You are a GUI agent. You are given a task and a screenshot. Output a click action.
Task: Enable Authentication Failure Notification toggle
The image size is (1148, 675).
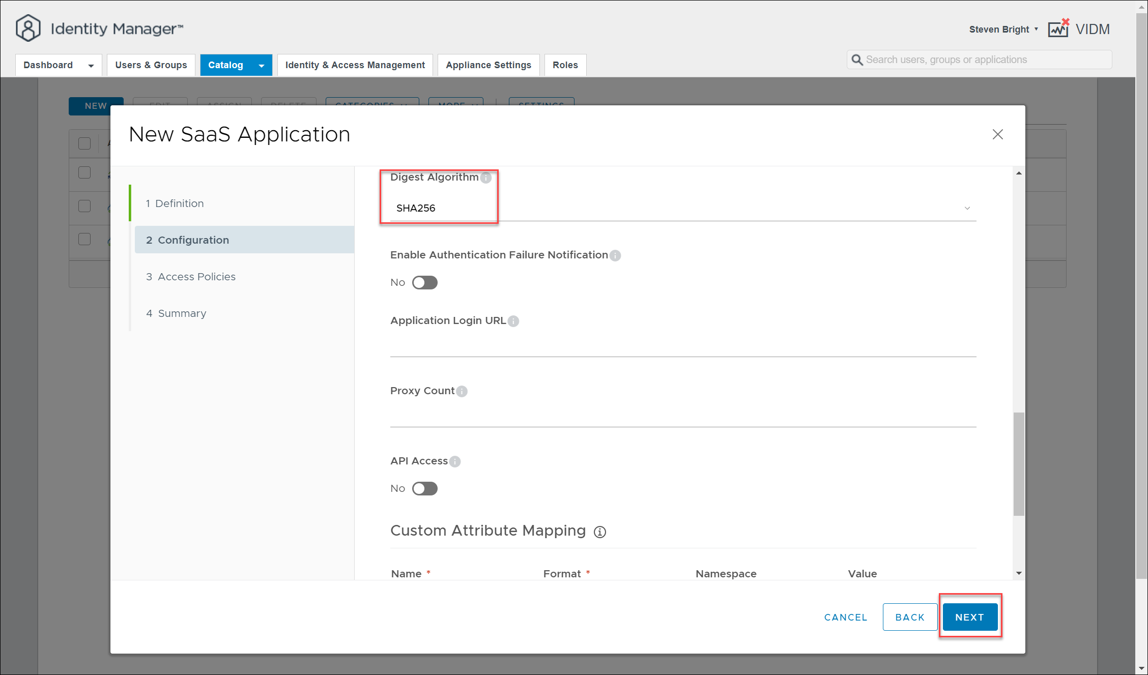coord(424,282)
